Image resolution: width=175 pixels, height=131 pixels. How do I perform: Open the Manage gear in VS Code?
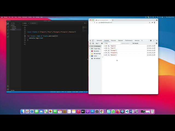(x=8, y=89)
